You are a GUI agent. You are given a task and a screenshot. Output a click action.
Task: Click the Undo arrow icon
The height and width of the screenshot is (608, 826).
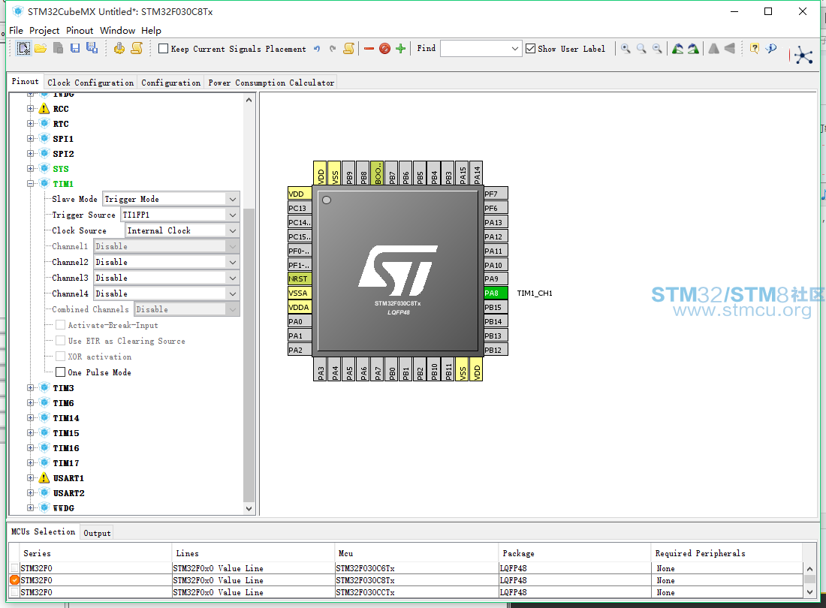pyautogui.click(x=317, y=49)
